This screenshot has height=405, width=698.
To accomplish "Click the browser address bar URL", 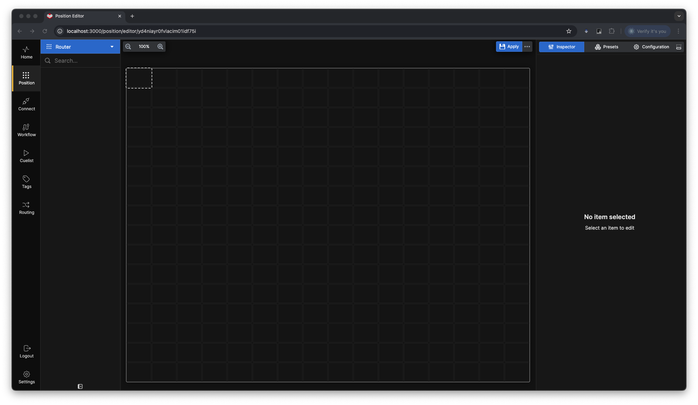I will [131, 31].
